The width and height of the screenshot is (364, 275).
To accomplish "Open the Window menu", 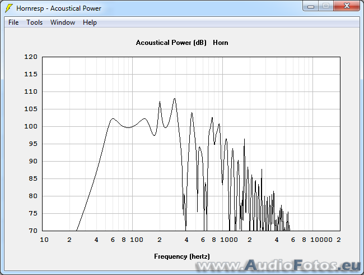I will click(x=62, y=22).
